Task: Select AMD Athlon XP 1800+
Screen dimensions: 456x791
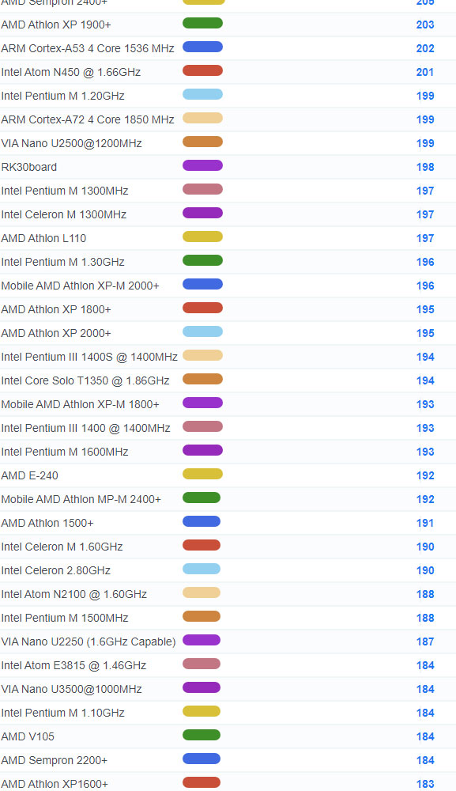Action: tap(56, 309)
